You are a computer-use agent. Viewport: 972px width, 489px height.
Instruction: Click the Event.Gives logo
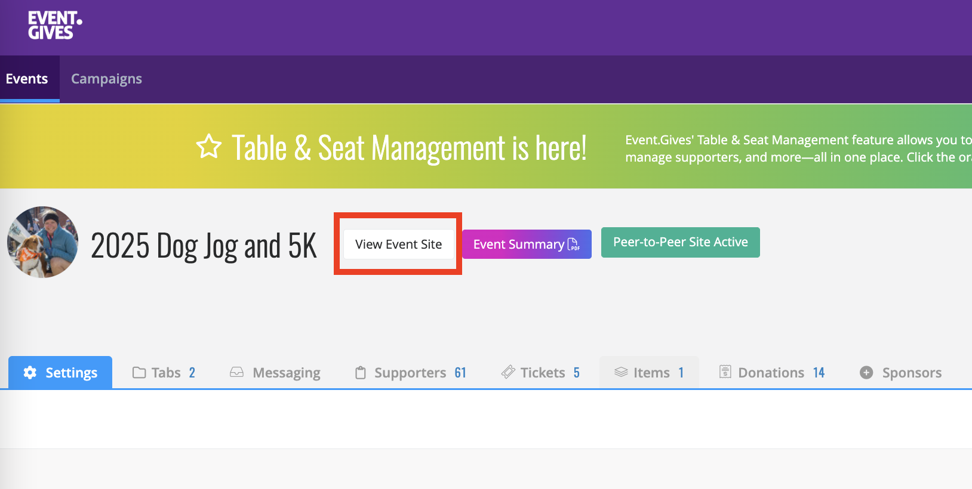point(55,26)
